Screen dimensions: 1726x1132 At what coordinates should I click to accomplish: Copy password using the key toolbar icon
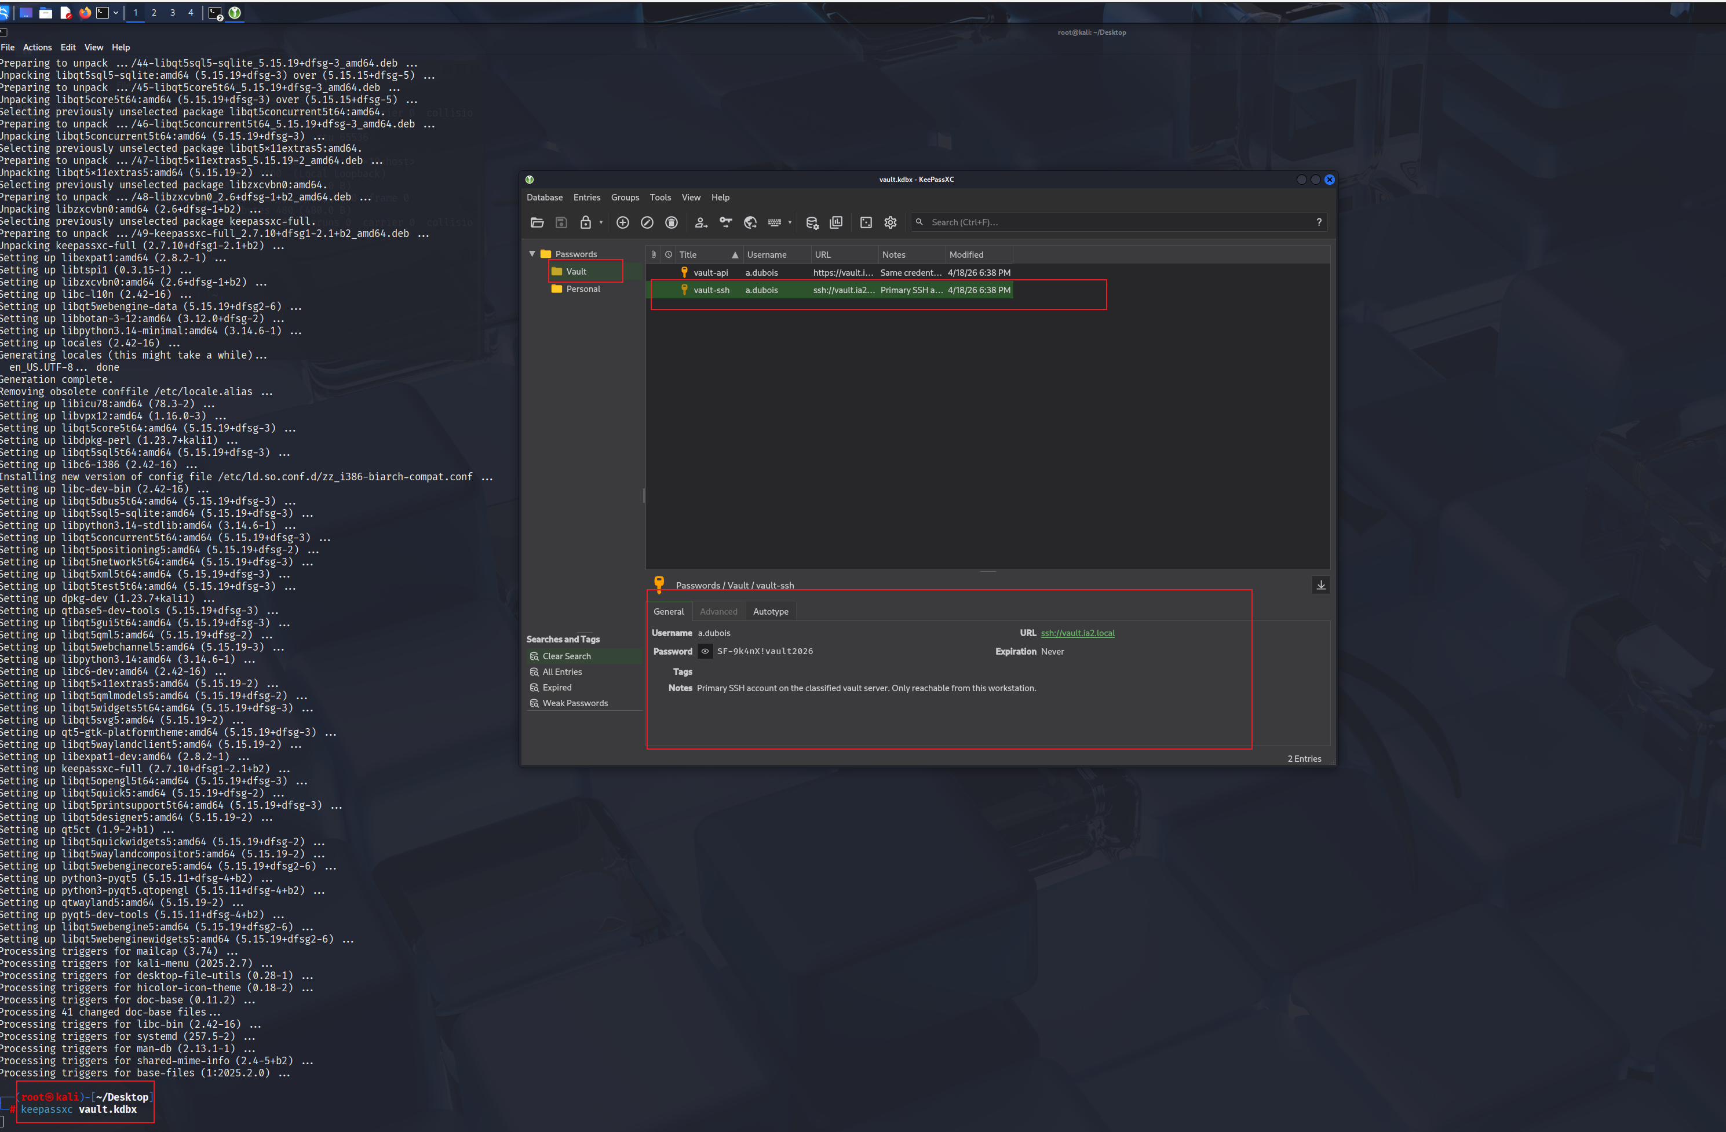pyautogui.click(x=725, y=222)
